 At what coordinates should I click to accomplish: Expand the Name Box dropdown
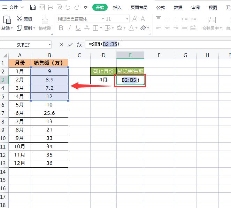coord(49,45)
